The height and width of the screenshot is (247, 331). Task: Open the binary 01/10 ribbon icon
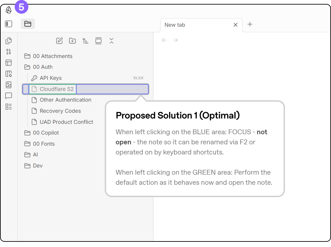pos(8,51)
